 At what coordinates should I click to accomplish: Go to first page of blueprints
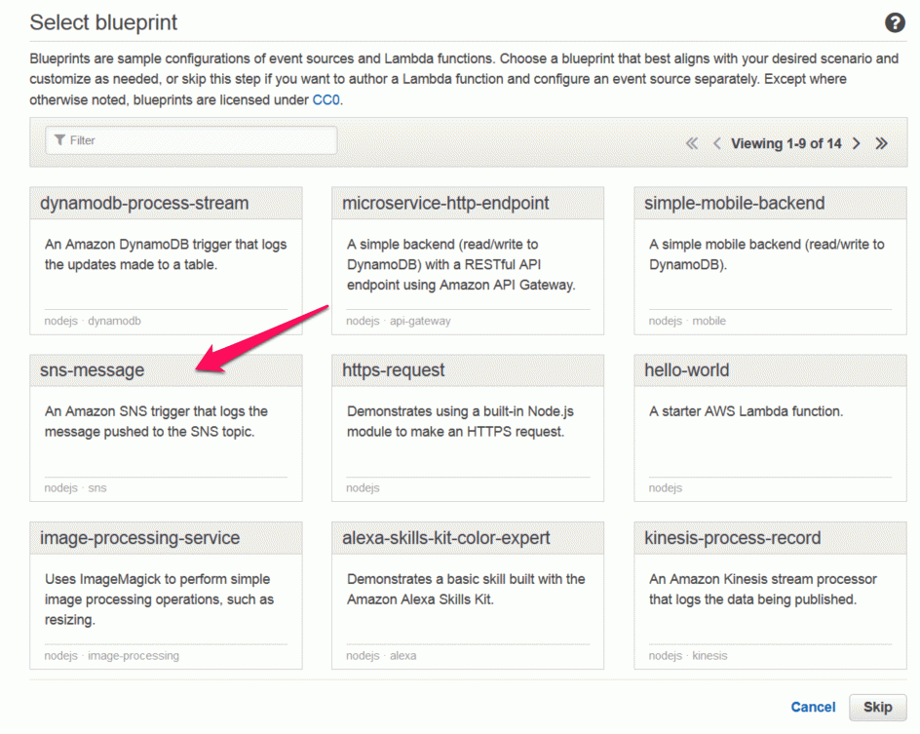(692, 143)
